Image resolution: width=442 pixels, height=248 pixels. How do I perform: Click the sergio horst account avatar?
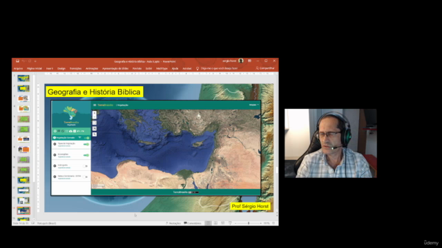point(241,61)
